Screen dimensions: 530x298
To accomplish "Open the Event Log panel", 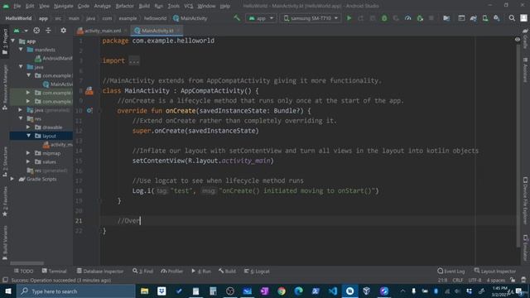I will [x=450, y=271].
